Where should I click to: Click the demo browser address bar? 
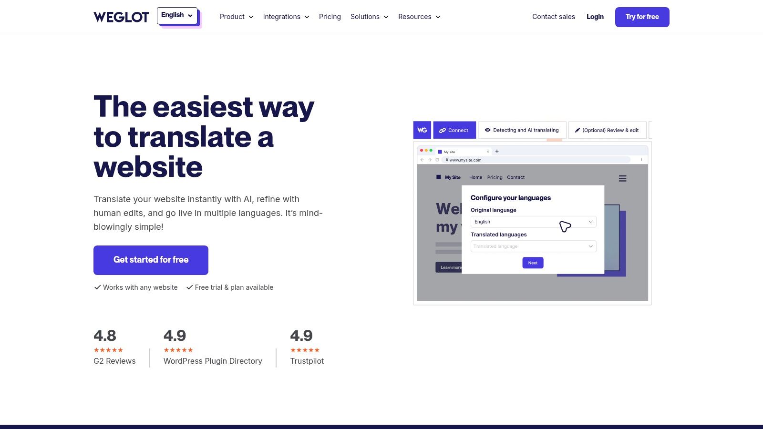[x=537, y=160]
